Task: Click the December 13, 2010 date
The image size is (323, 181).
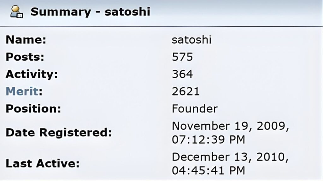Action: coord(230,157)
